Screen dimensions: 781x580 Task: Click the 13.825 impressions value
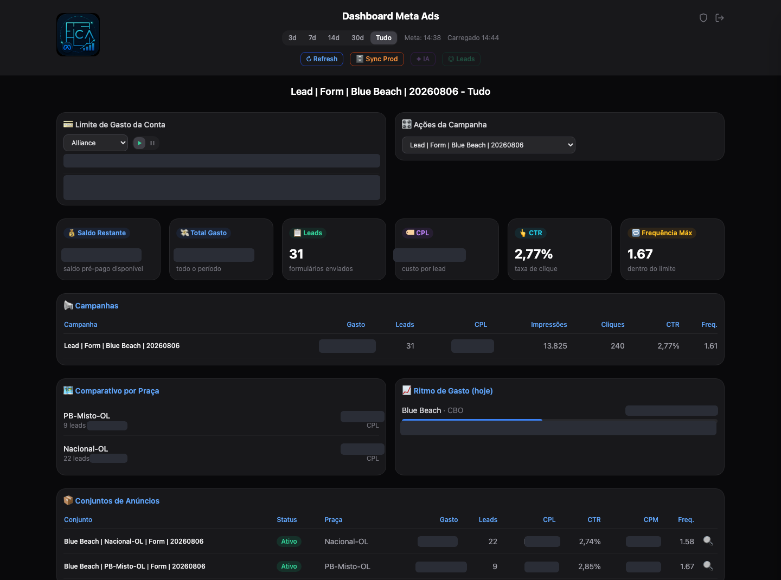click(x=555, y=346)
